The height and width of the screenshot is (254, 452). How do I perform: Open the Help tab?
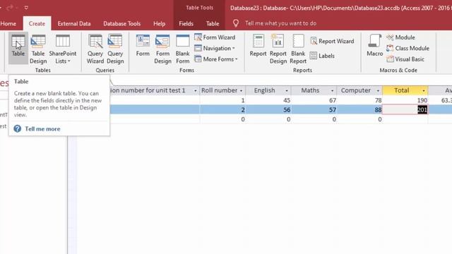tap(159, 23)
